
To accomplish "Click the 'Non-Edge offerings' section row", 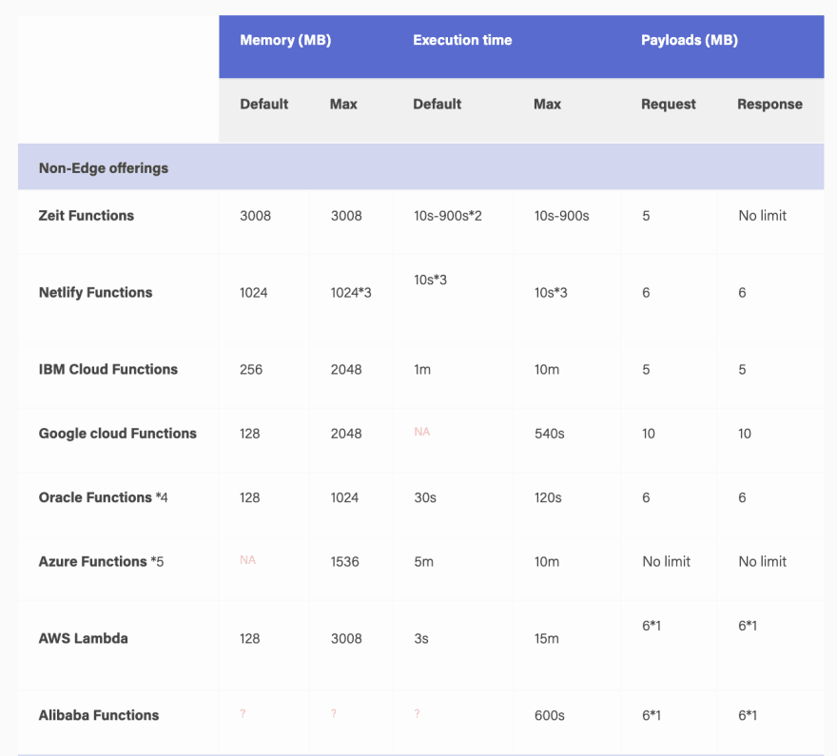I will [420, 167].
